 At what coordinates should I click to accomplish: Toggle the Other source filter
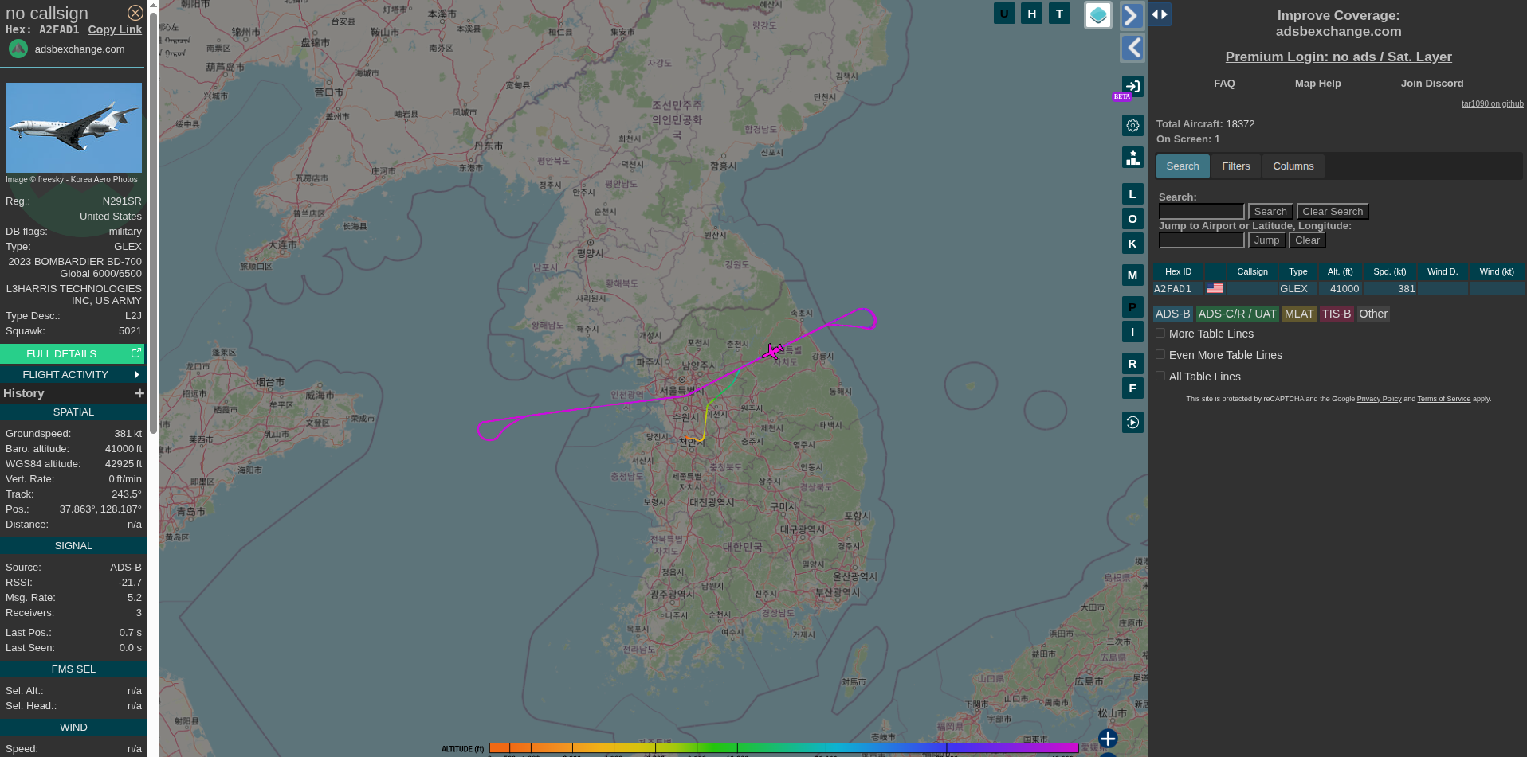pyautogui.click(x=1373, y=314)
